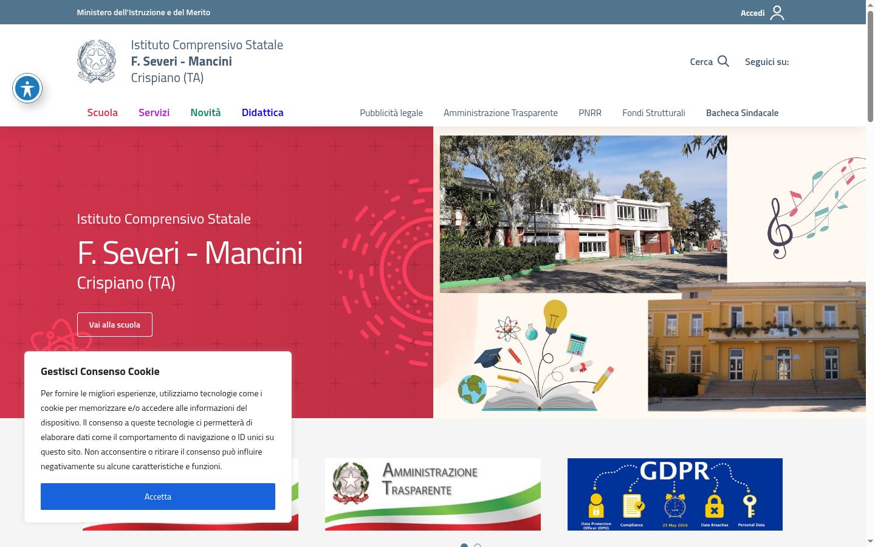The height and width of the screenshot is (547, 875).
Task: Go to Pubblicità legale
Action: pos(391,113)
